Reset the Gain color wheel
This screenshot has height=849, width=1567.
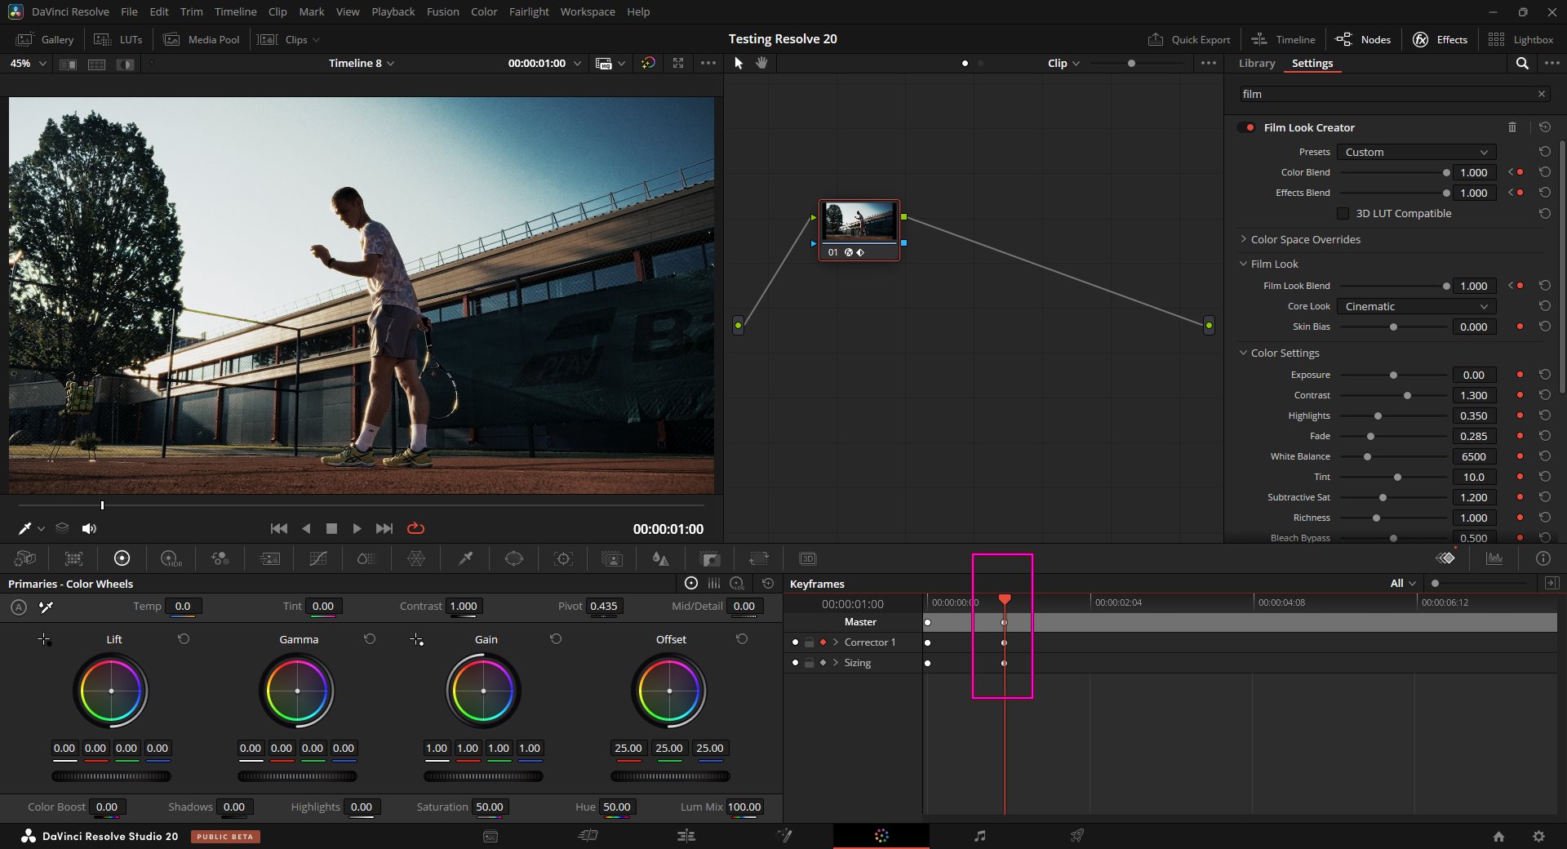pos(556,639)
